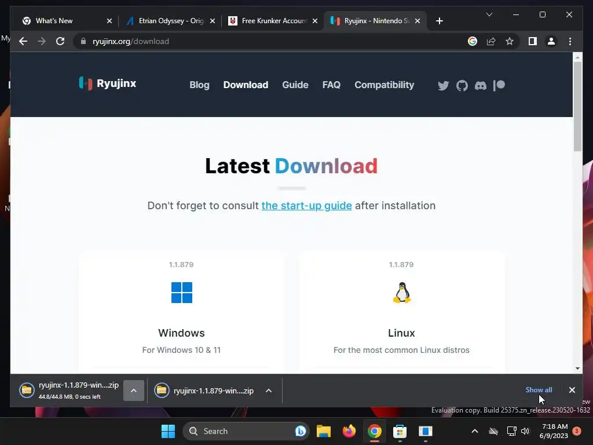Click the Linux download card title
Image resolution: width=593 pixels, height=445 pixels.
click(402, 333)
